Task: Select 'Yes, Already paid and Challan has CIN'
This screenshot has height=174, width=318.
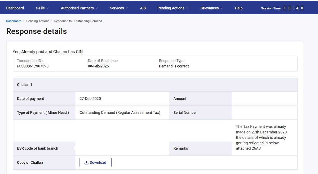Action: (x=48, y=51)
